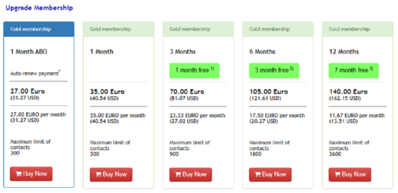
Task: Buy the 70.00 Euro 3 Months membership
Action: 191,174
